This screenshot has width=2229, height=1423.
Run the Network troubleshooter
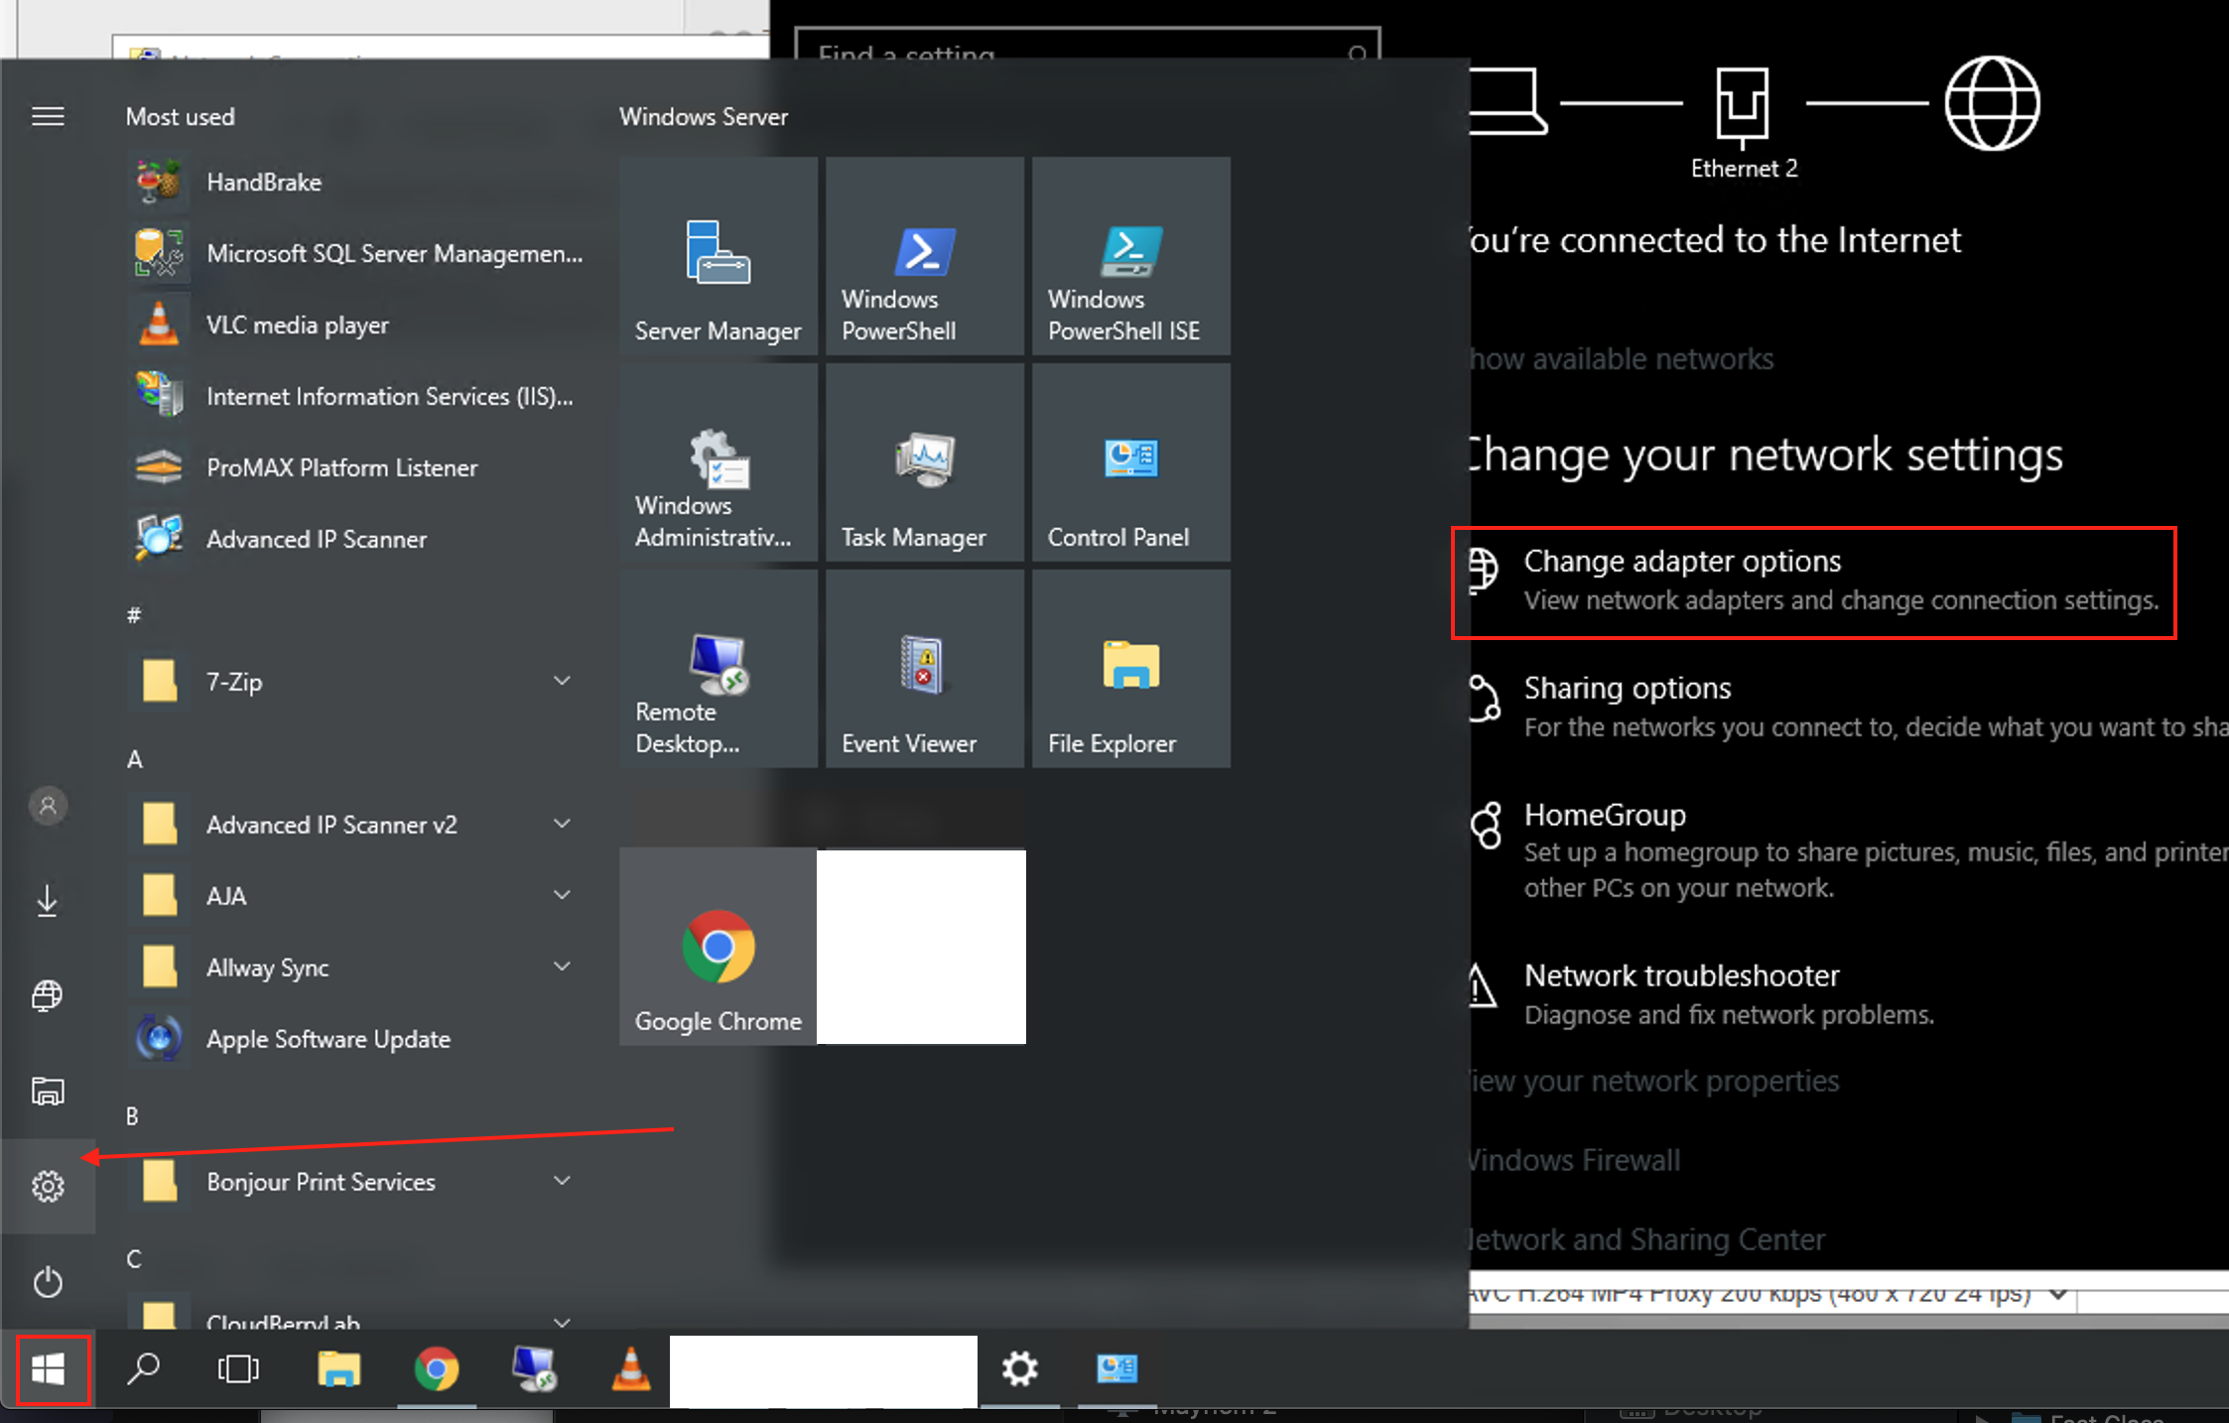[1701, 994]
